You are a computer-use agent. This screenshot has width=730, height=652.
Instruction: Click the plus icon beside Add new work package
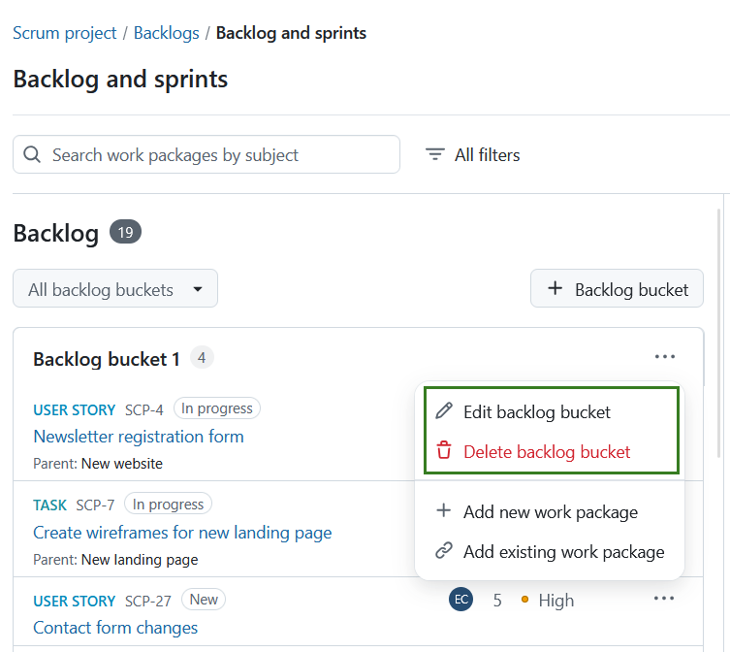443,510
